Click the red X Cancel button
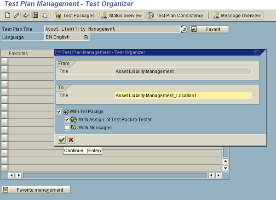This screenshot has height=200, width=276. (71, 140)
